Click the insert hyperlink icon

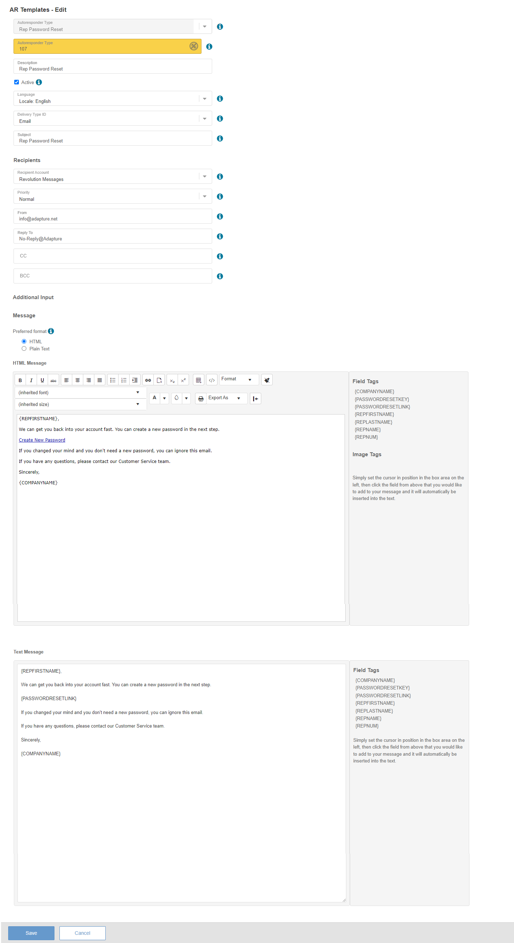148,380
